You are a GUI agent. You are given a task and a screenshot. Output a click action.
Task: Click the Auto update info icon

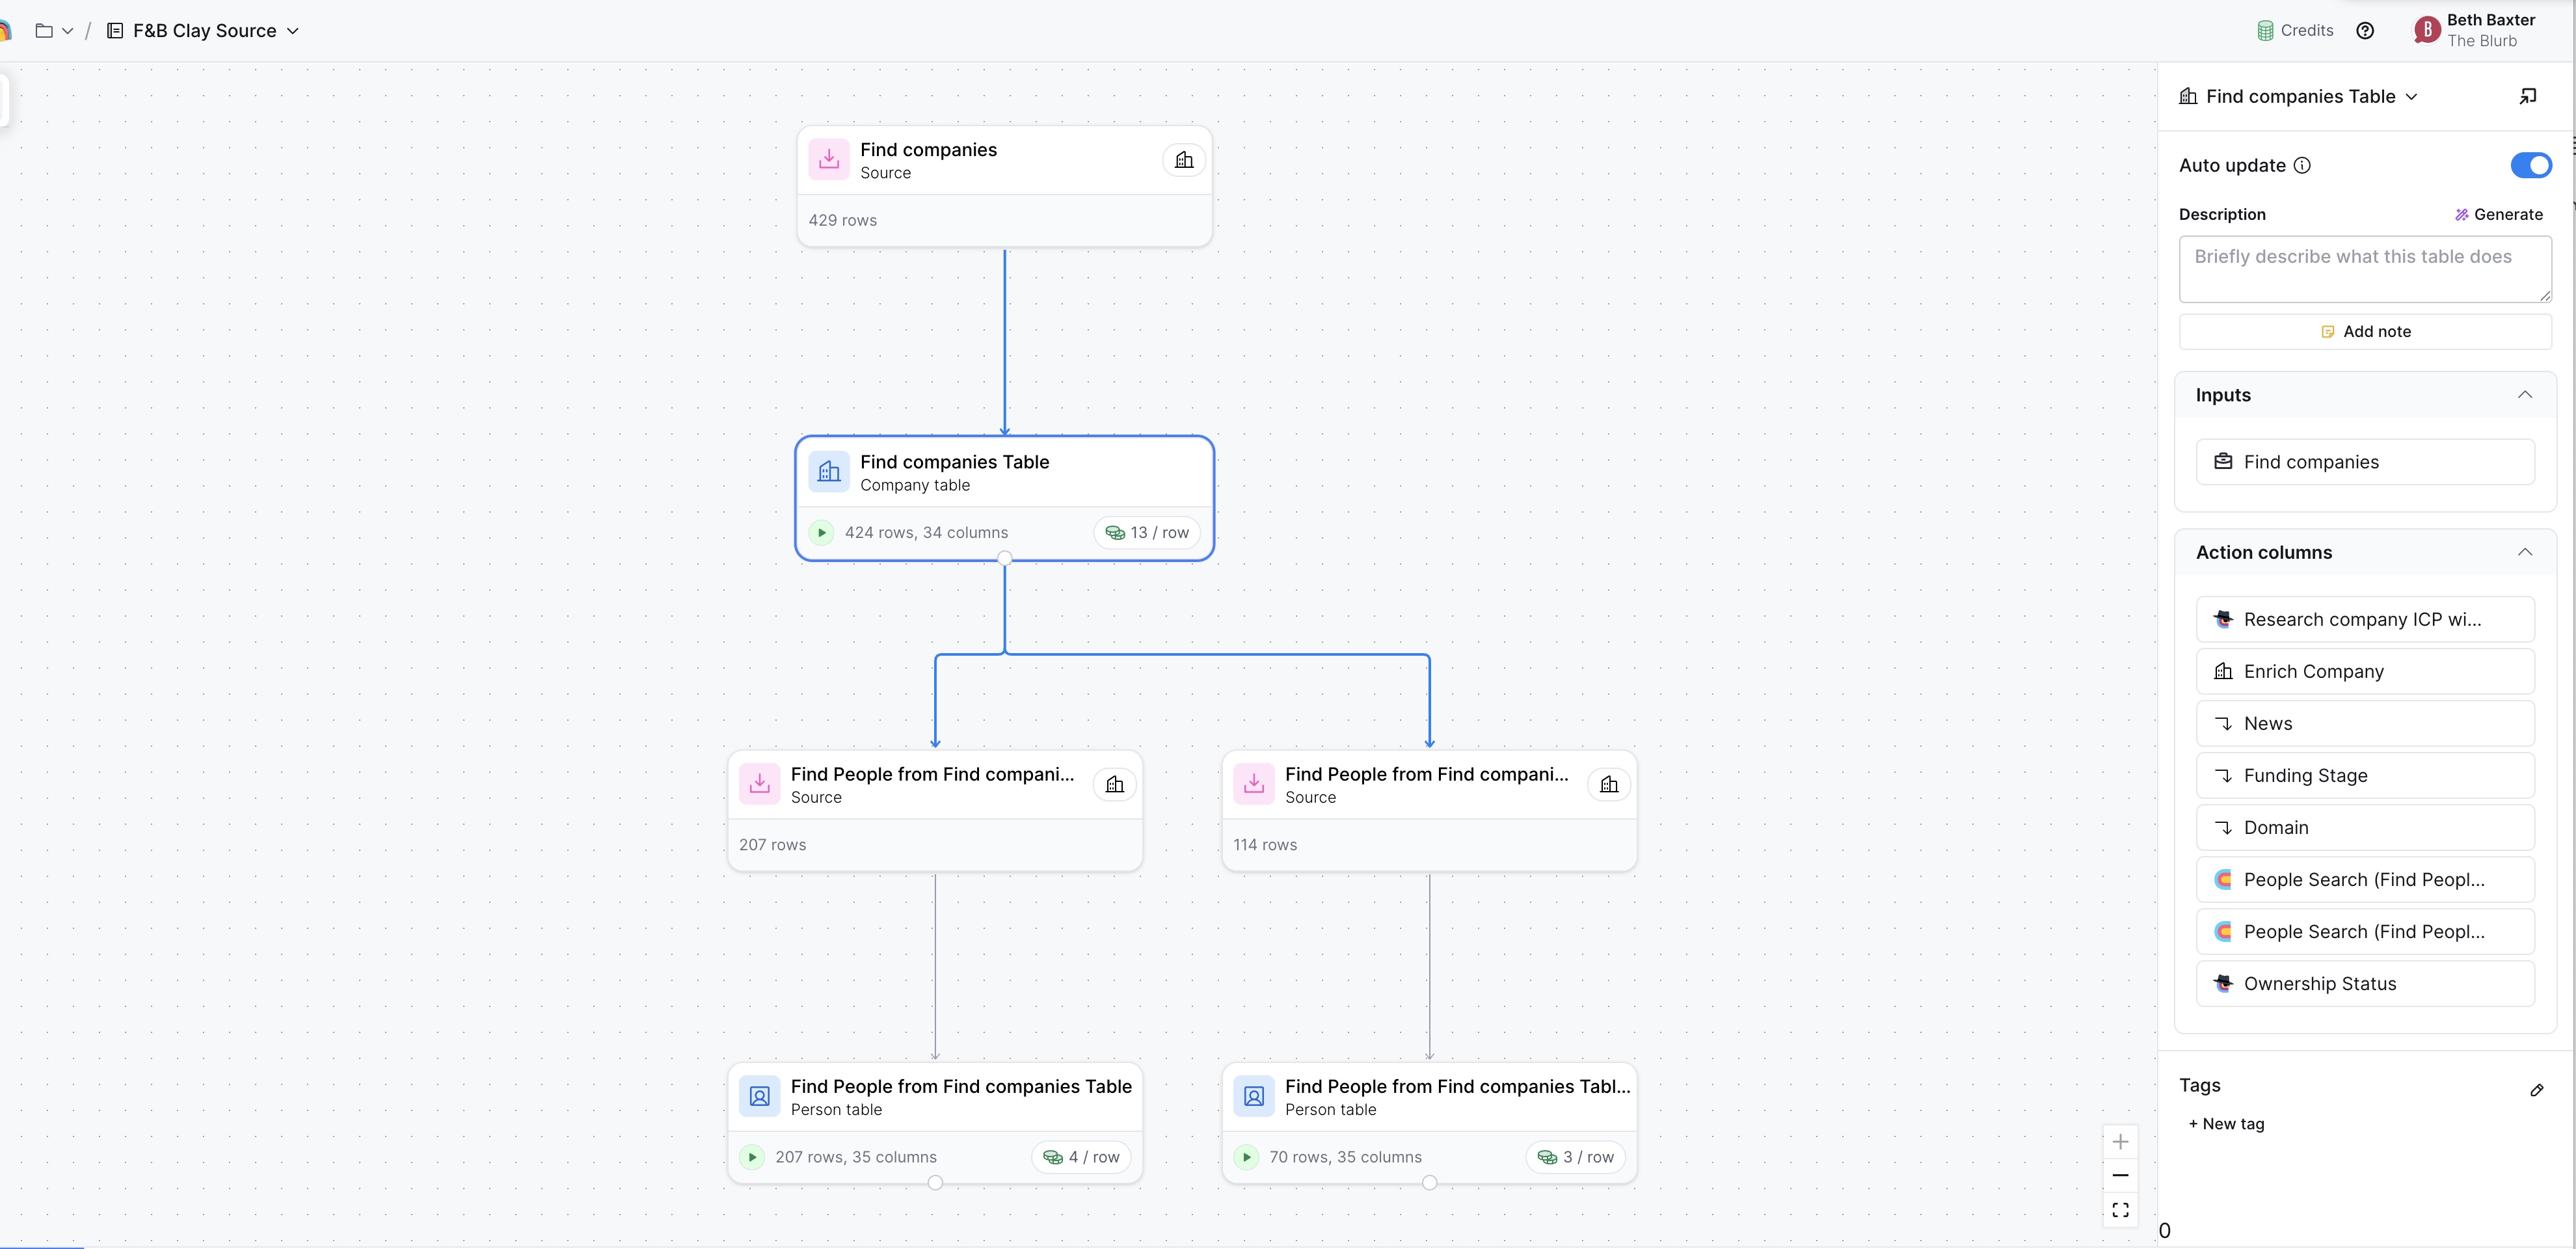(2302, 166)
